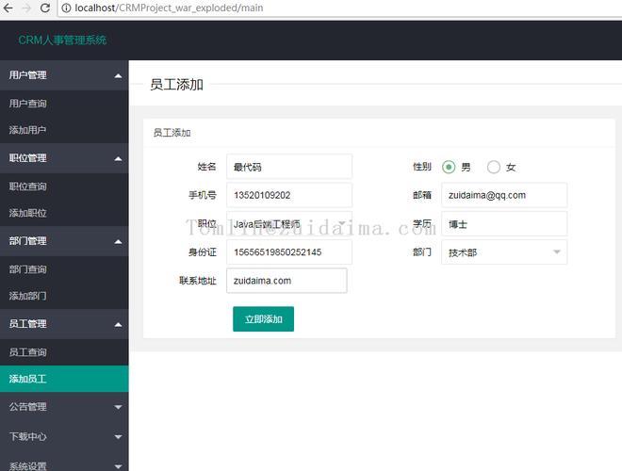Select the active 添加员工 sidebar item
Viewport: 622px width, 471px height.
click(x=64, y=379)
